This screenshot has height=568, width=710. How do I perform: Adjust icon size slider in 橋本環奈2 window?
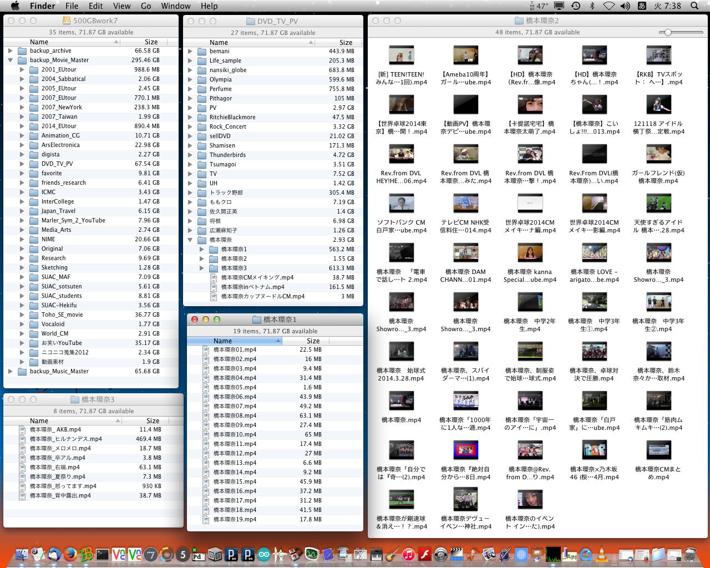coord(668,32)
